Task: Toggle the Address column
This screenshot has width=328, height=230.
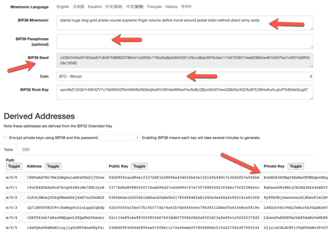Action: (x=53, y=166)
